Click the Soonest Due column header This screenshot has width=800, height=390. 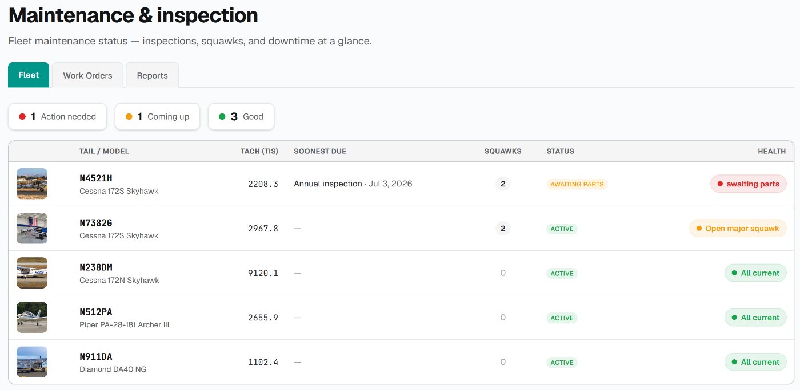(x=320, y=151)
